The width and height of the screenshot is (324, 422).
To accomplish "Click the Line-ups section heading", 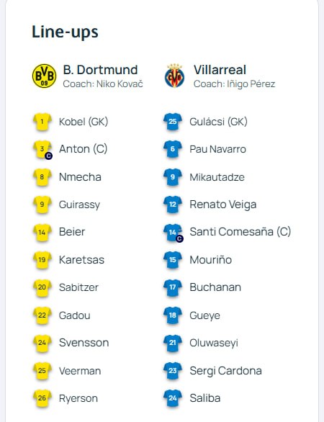I will pos(65,32).
